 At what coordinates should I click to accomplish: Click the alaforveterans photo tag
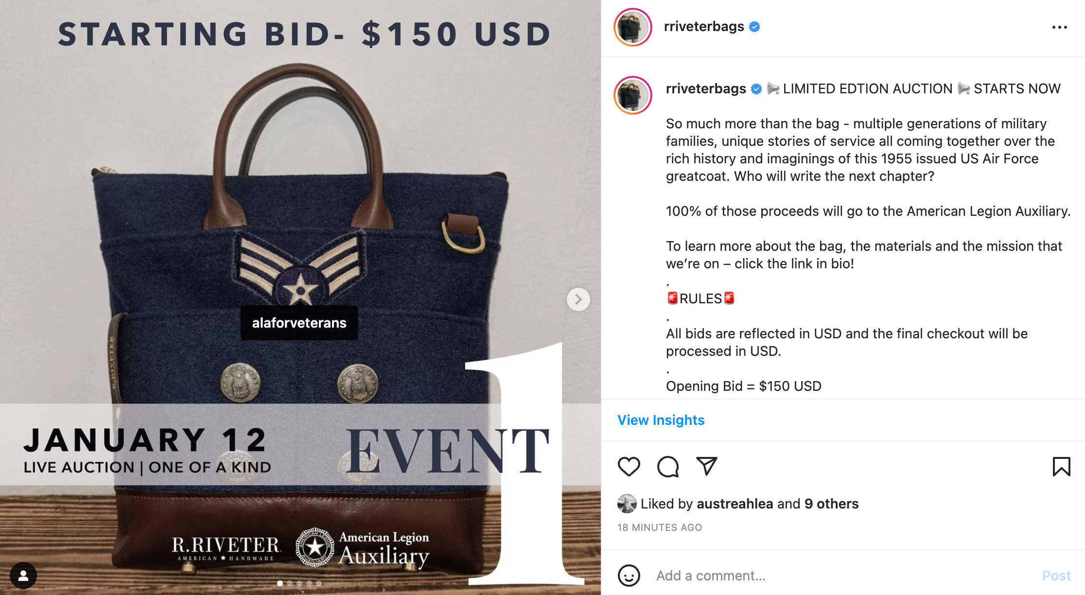(x=299, y=323)
